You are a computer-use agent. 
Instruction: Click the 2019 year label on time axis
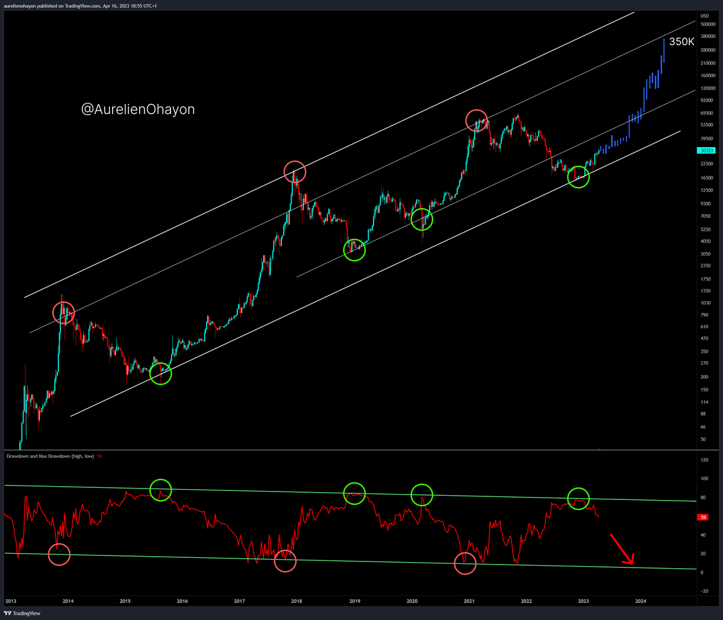(x=355, y=601)
